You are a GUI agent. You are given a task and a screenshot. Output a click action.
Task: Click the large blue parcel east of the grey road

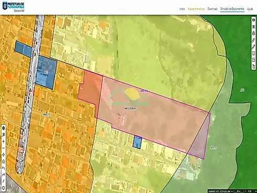click(x=46, y=72)
